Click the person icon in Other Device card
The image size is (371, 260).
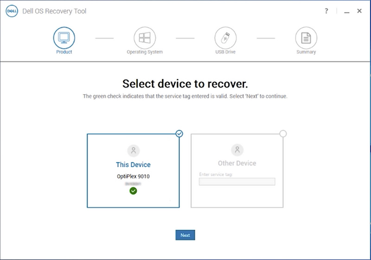pos(237,150)
